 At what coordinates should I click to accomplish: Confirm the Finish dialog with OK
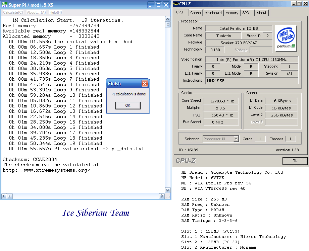[128, 105]
